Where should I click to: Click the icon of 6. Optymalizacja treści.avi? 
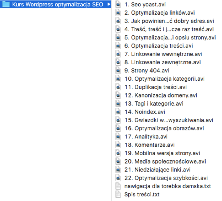coord(118,46)
